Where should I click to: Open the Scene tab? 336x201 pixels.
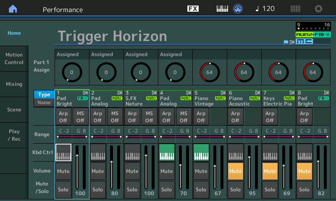tap(14, 110)
